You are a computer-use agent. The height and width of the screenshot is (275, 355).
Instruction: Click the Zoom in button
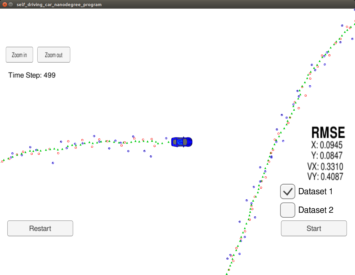(19, 55)
